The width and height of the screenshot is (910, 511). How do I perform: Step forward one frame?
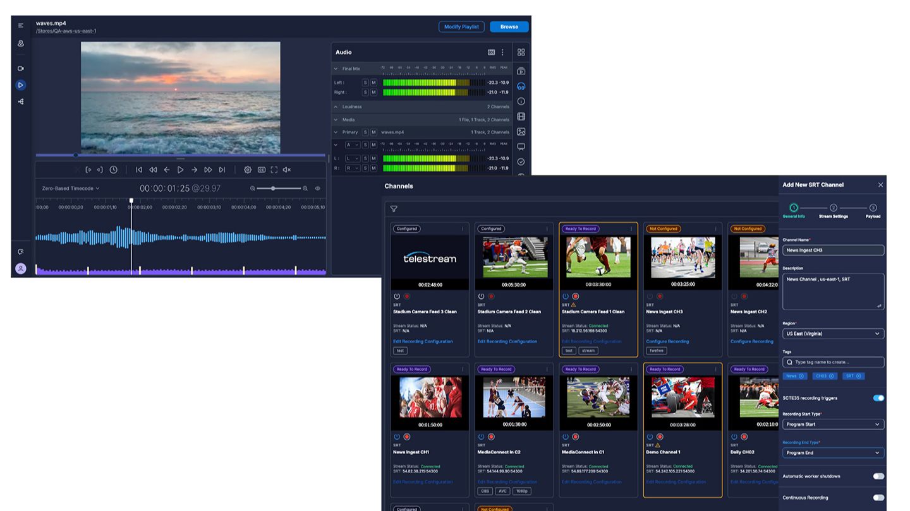point(195,170)
